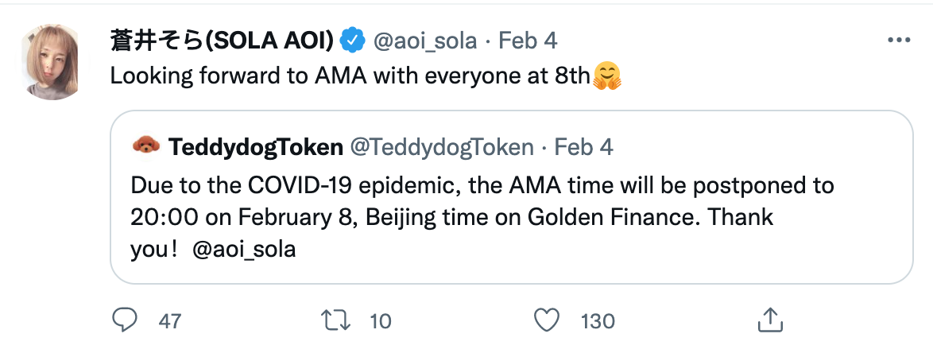The image size is (933, 353).
Task: Click the 蒼井そら(SOLA AOI) display name
Action: click(223, 40)
